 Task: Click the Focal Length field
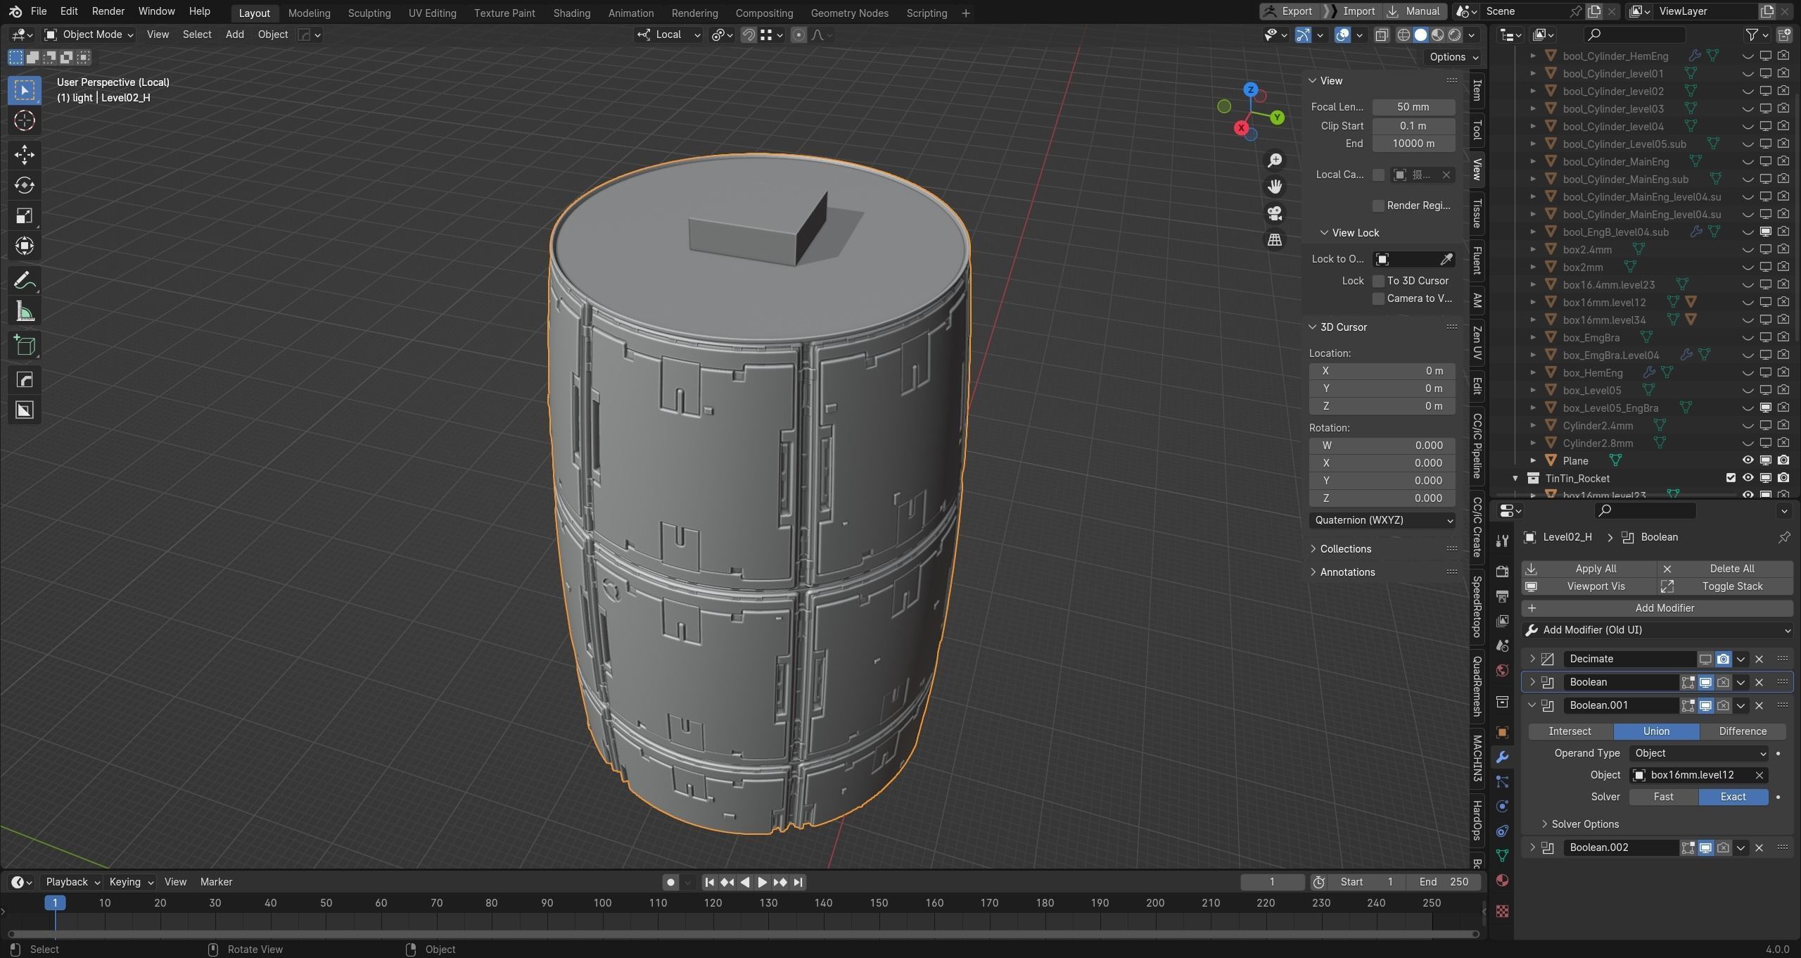(x=1413, y=107)
